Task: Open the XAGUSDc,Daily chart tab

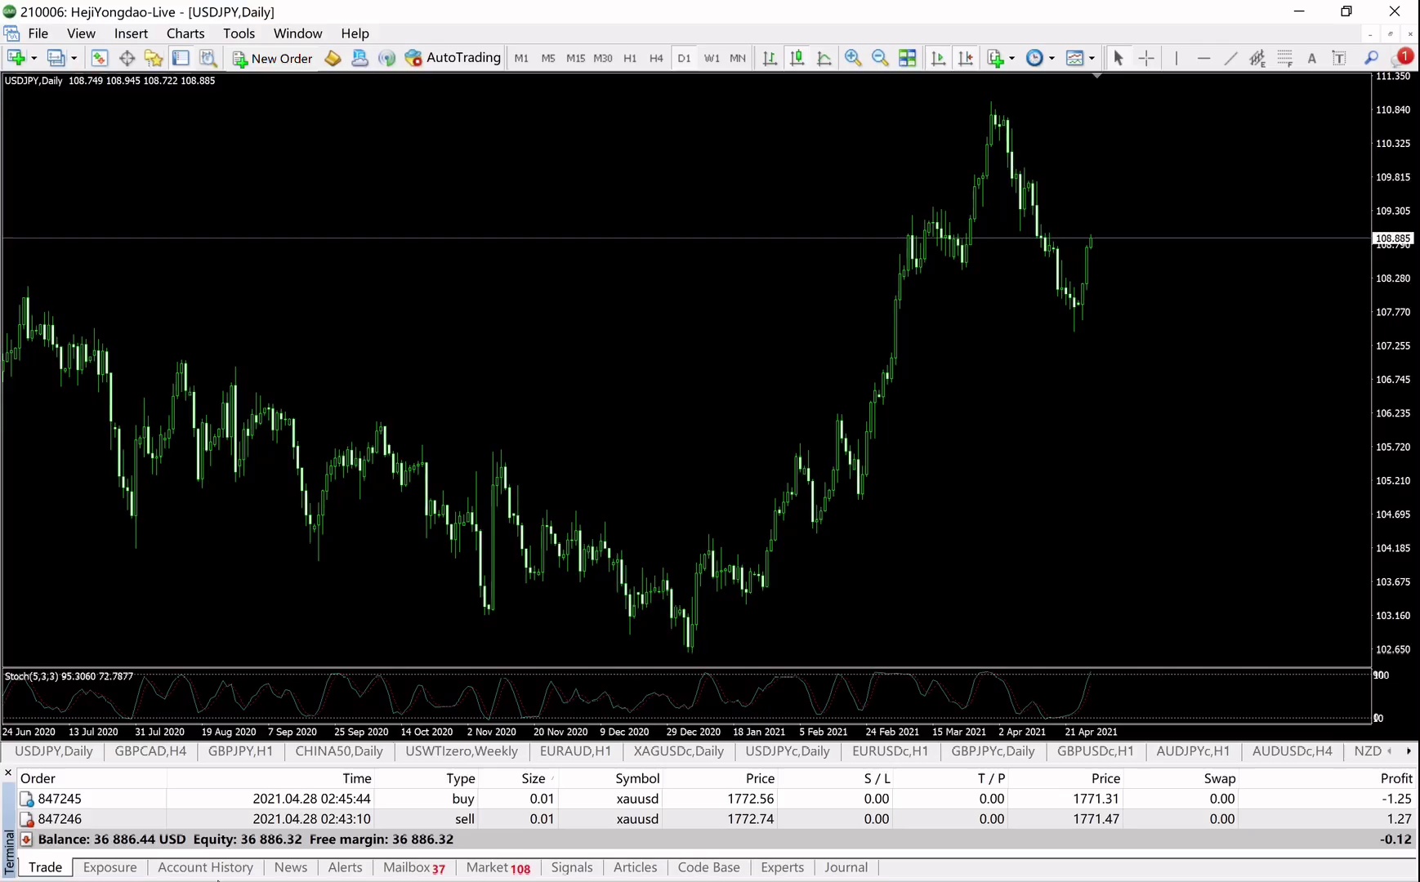Action: pyautogui.click(x=678, y=751)
